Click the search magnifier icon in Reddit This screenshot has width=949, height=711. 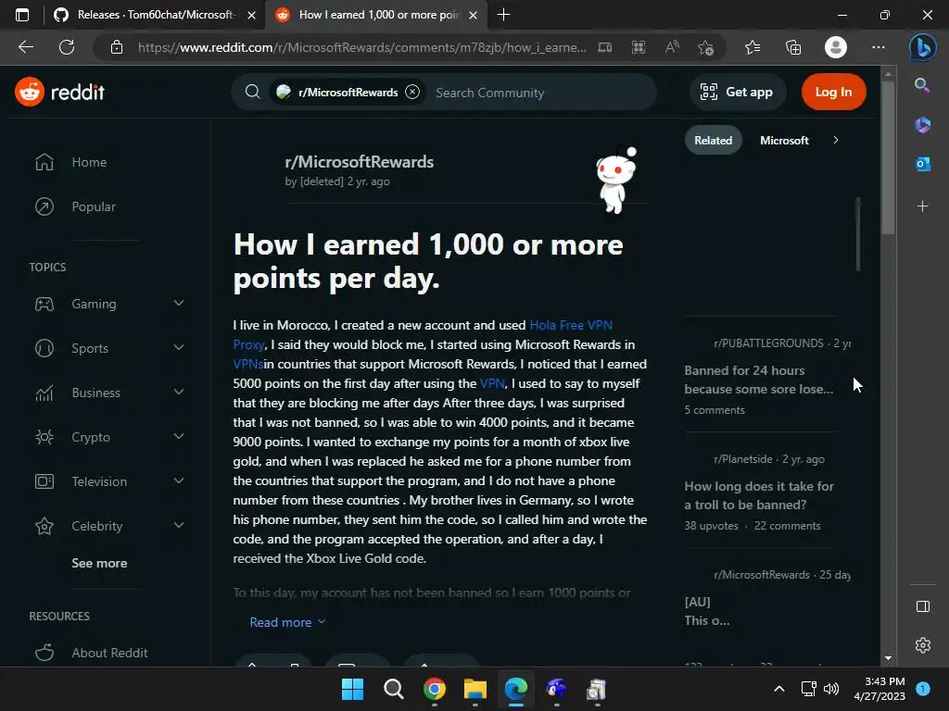coord(252,92)
